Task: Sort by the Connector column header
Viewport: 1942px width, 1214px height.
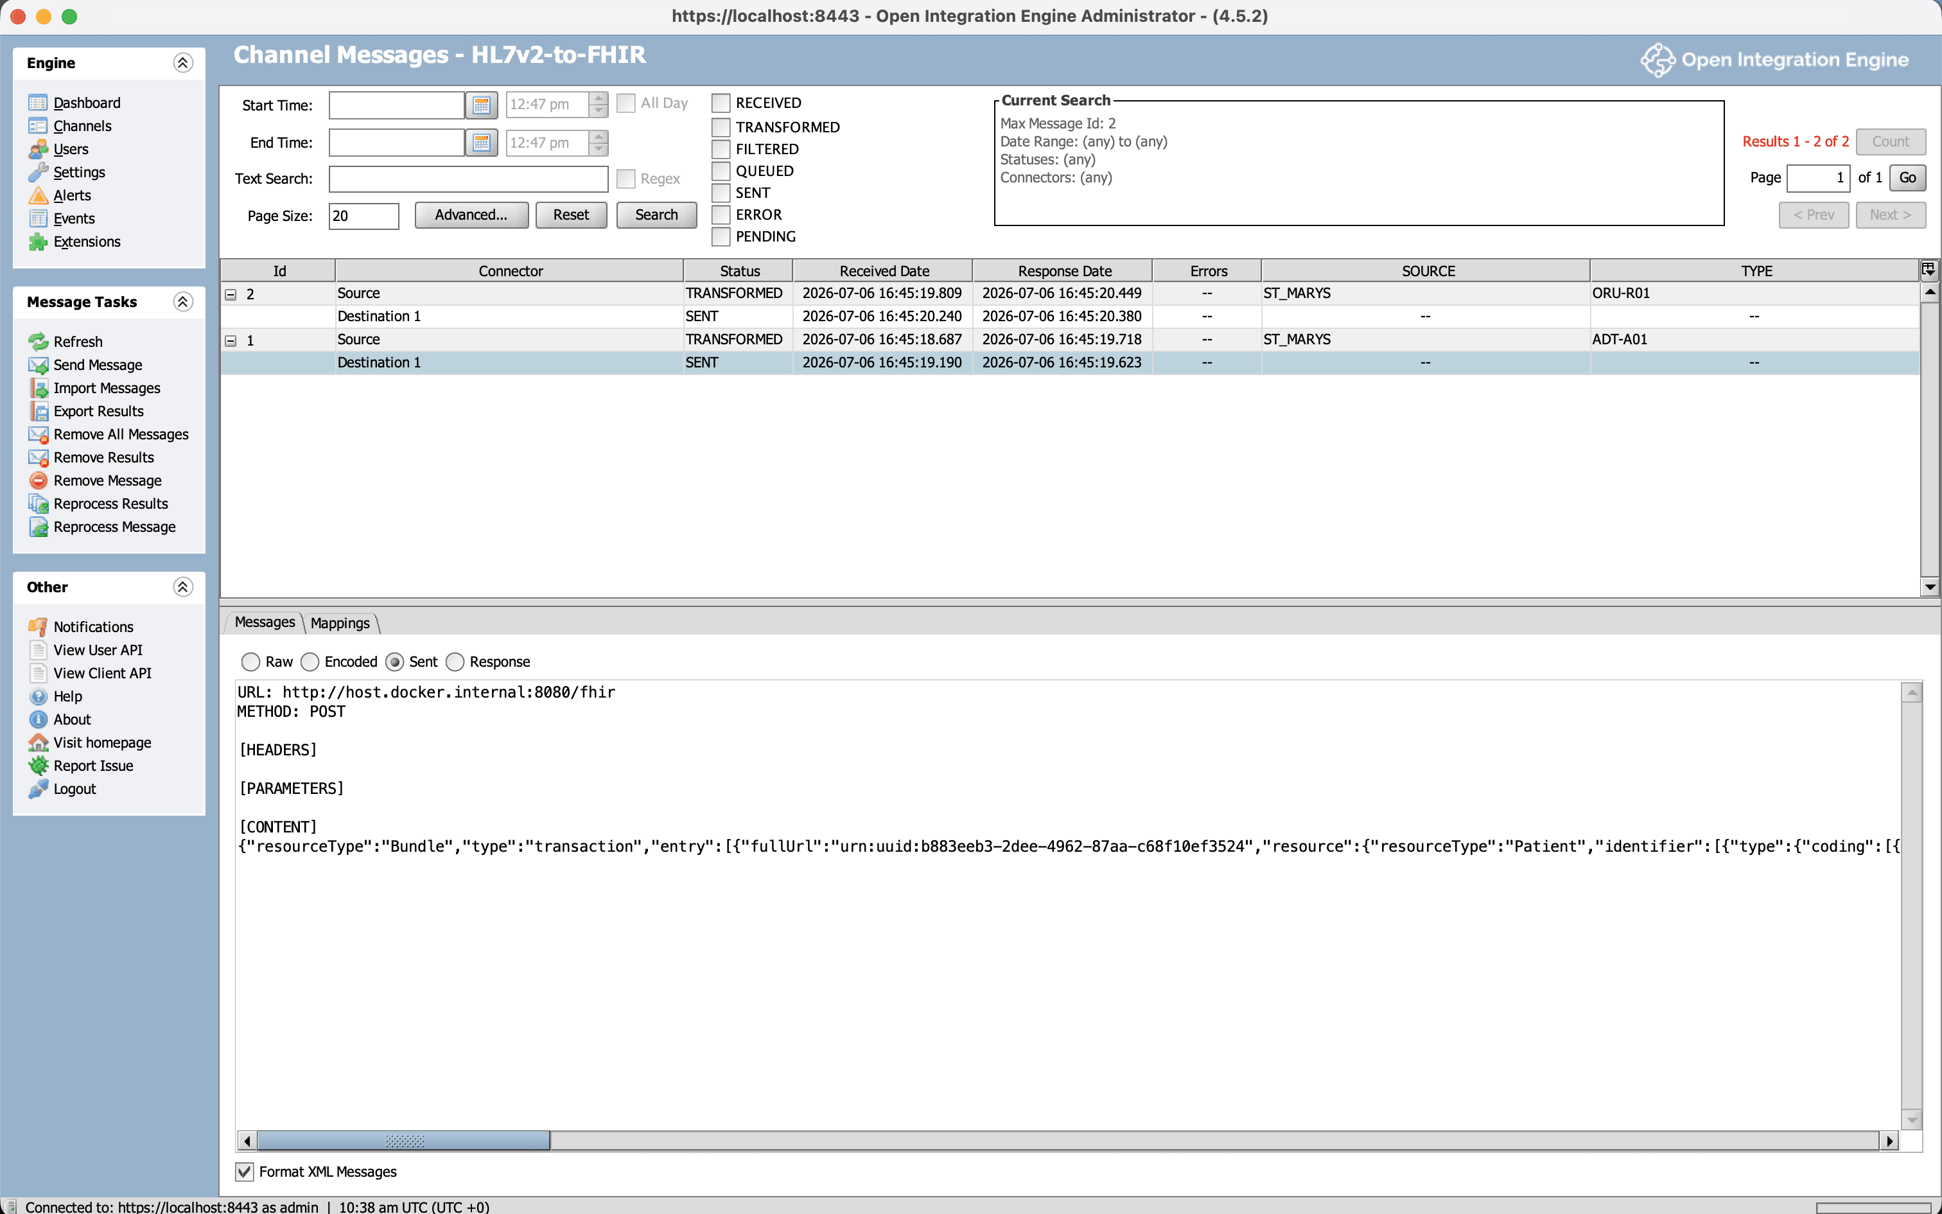Action: click(509, 271)
